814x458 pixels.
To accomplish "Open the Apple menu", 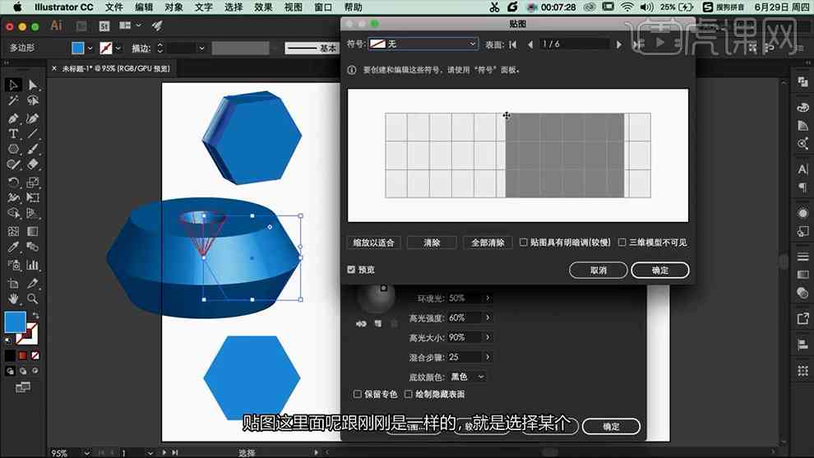I will point(17,7).
